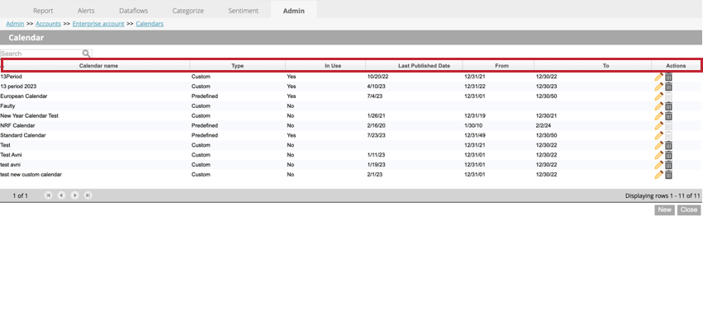This screenshot has height=333, width=703.
Task: Jump to the last page of results
Action: pos(88,195)
